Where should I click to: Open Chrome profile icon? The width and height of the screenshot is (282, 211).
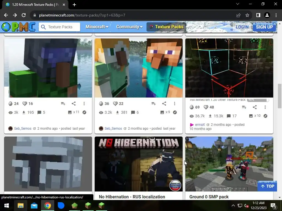coord(267,15)
